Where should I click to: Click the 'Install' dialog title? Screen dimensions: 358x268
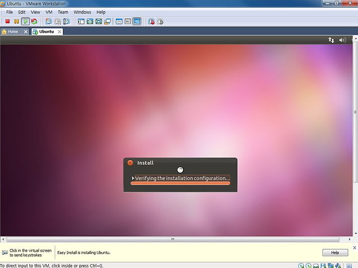(145, 163)
